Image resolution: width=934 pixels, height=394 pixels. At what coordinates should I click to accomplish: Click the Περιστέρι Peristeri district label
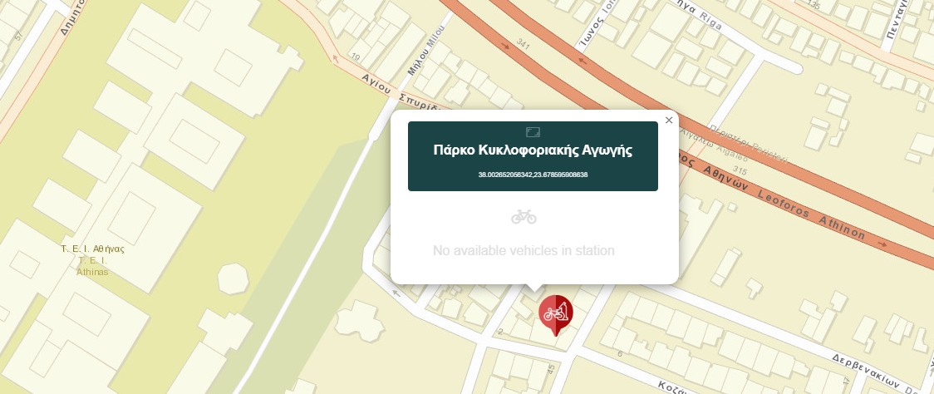tap(750, 145)
